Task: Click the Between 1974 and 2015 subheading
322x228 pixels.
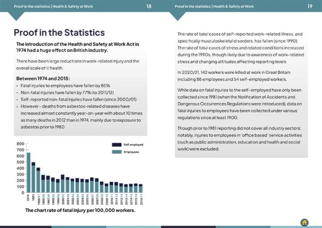Action: pyautogui.click(x=43, y=78)
